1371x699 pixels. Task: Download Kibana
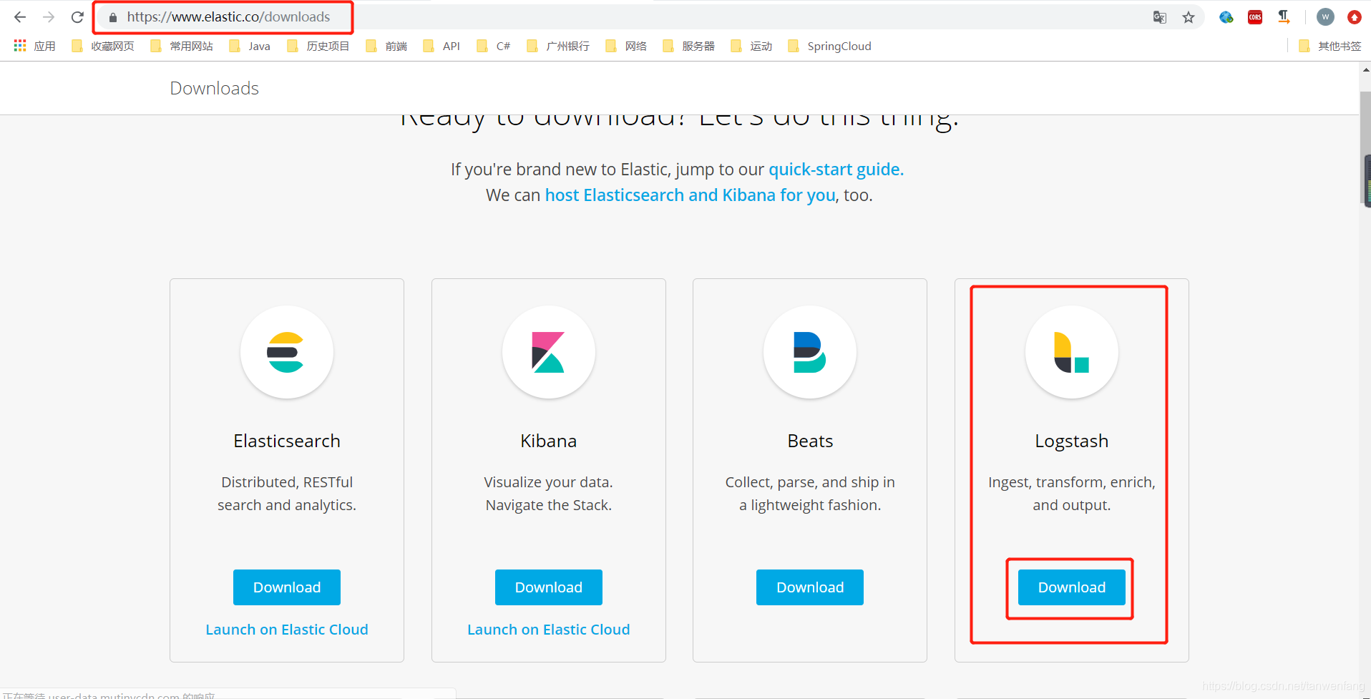(x=549, y=587)
